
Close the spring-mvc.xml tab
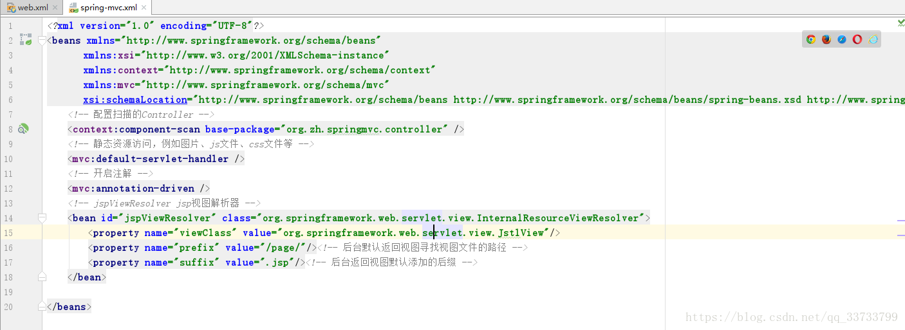tap(145, 8)
